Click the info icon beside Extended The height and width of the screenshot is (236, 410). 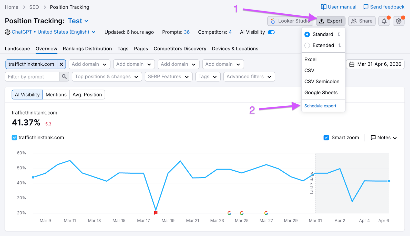pyautogui.click(x=340, y=45)
